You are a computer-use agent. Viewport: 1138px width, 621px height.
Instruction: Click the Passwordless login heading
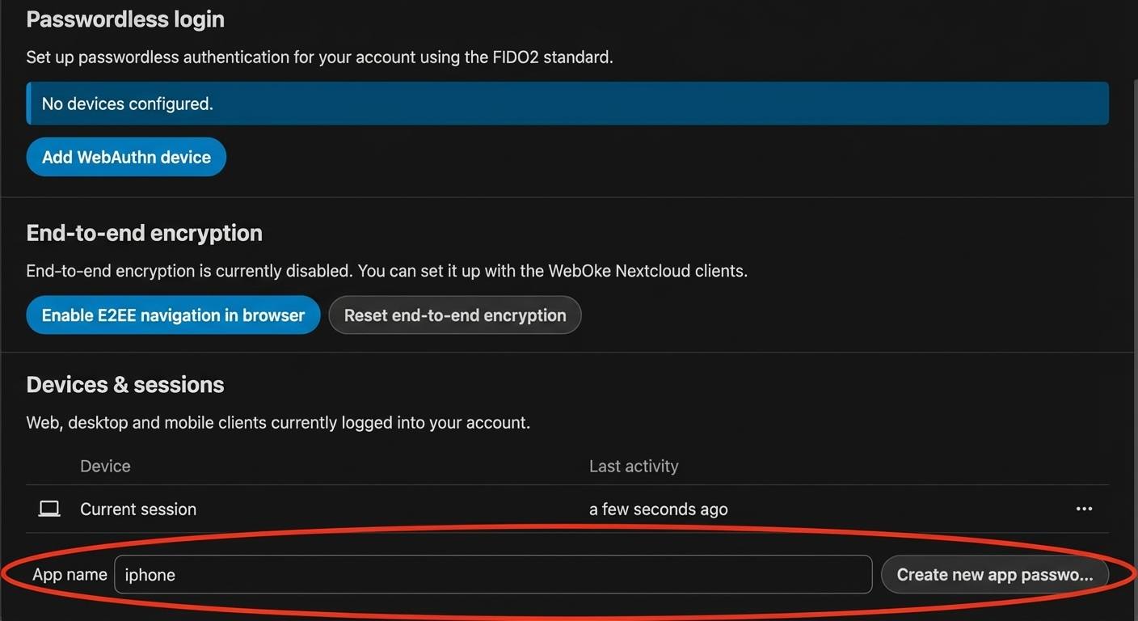pyautogui.click(x=125, y=19)
